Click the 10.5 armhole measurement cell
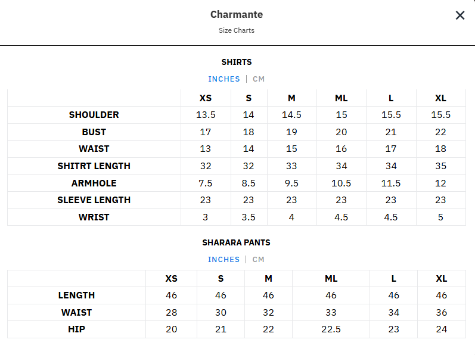 [341, 183]
